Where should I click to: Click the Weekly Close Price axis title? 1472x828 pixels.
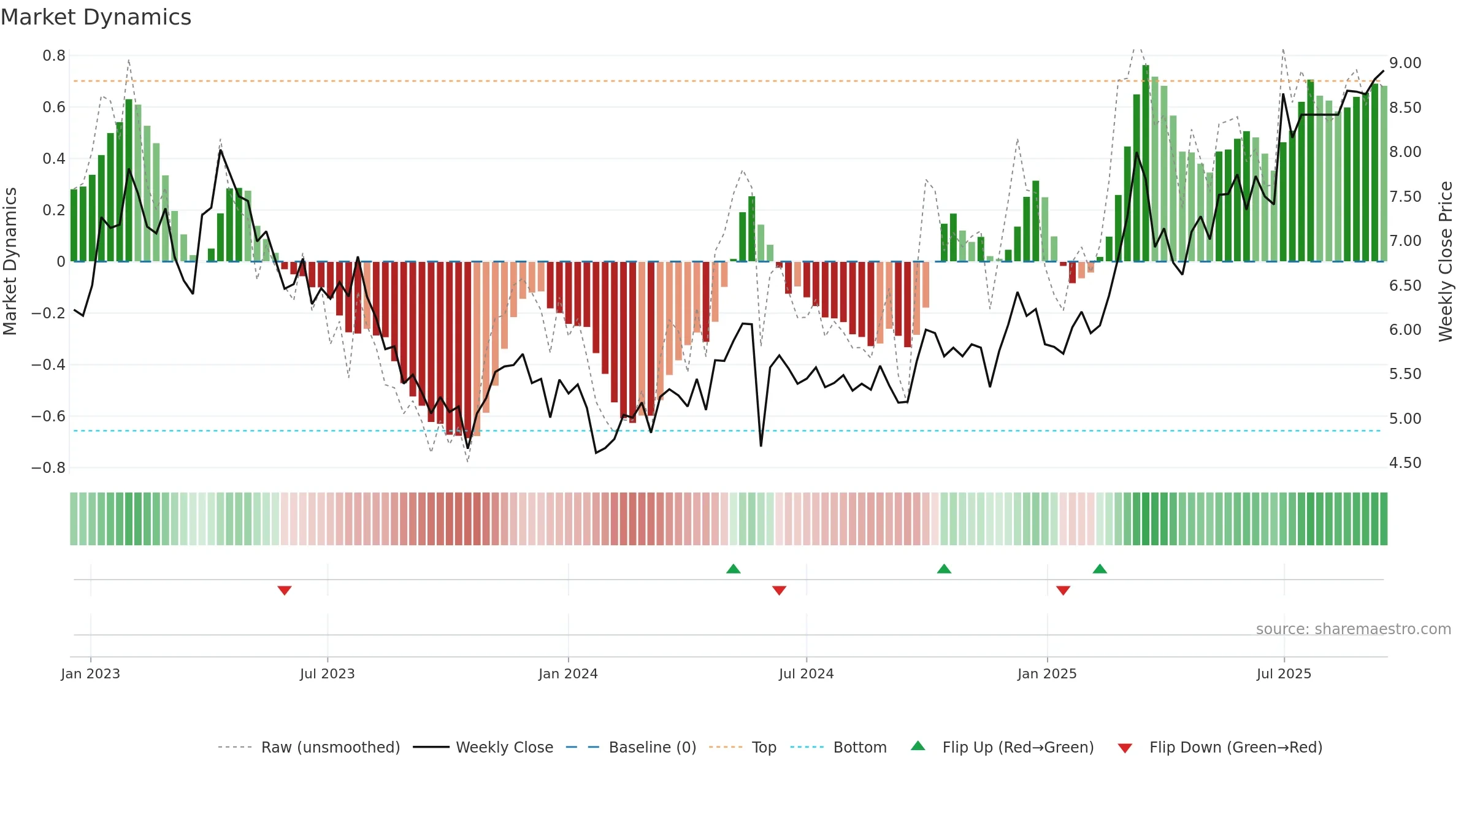[1446, 261]
